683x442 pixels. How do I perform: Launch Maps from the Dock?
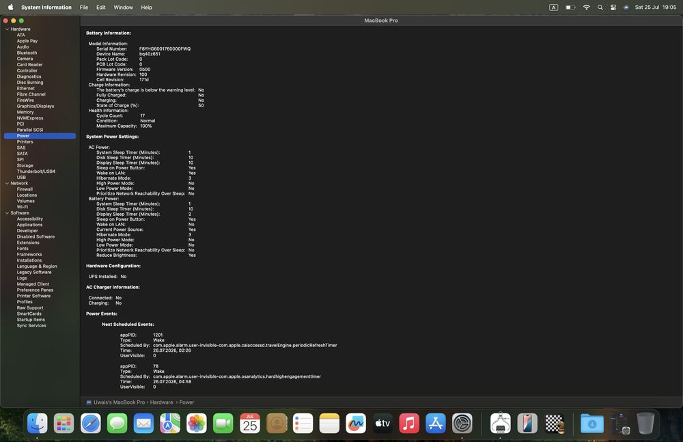click(x=170, y=424)
